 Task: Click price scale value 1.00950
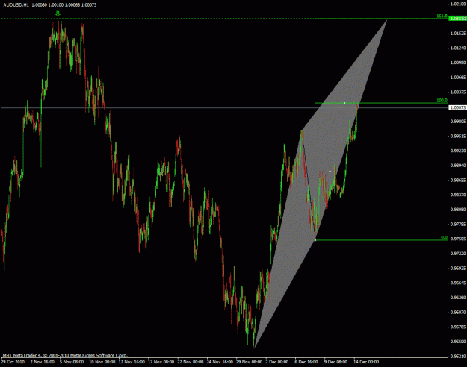458,63
